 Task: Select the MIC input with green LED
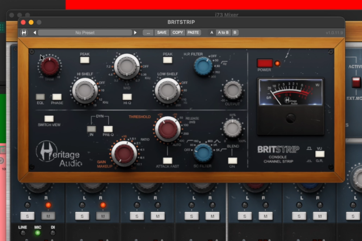coord(38,233)
